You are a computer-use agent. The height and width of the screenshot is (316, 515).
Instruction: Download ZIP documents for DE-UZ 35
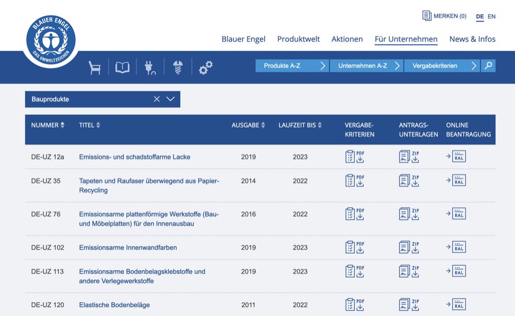pos(409,181)
